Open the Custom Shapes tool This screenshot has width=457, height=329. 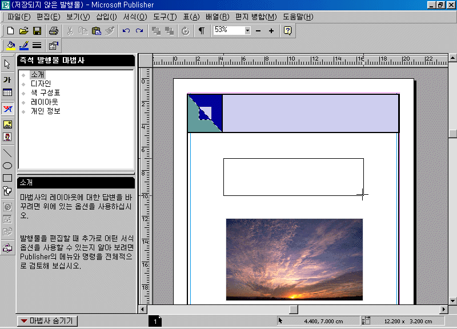[7, 191]
